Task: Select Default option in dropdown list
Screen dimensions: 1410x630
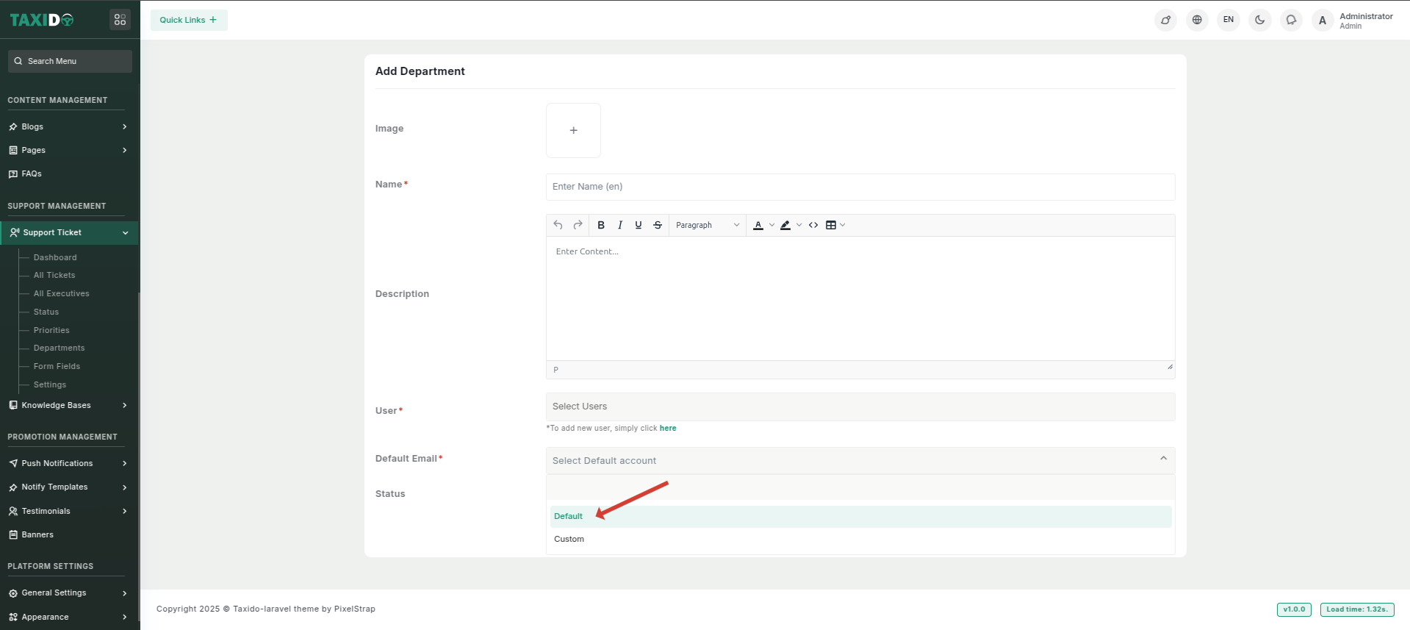Action: tap(569, 516)
